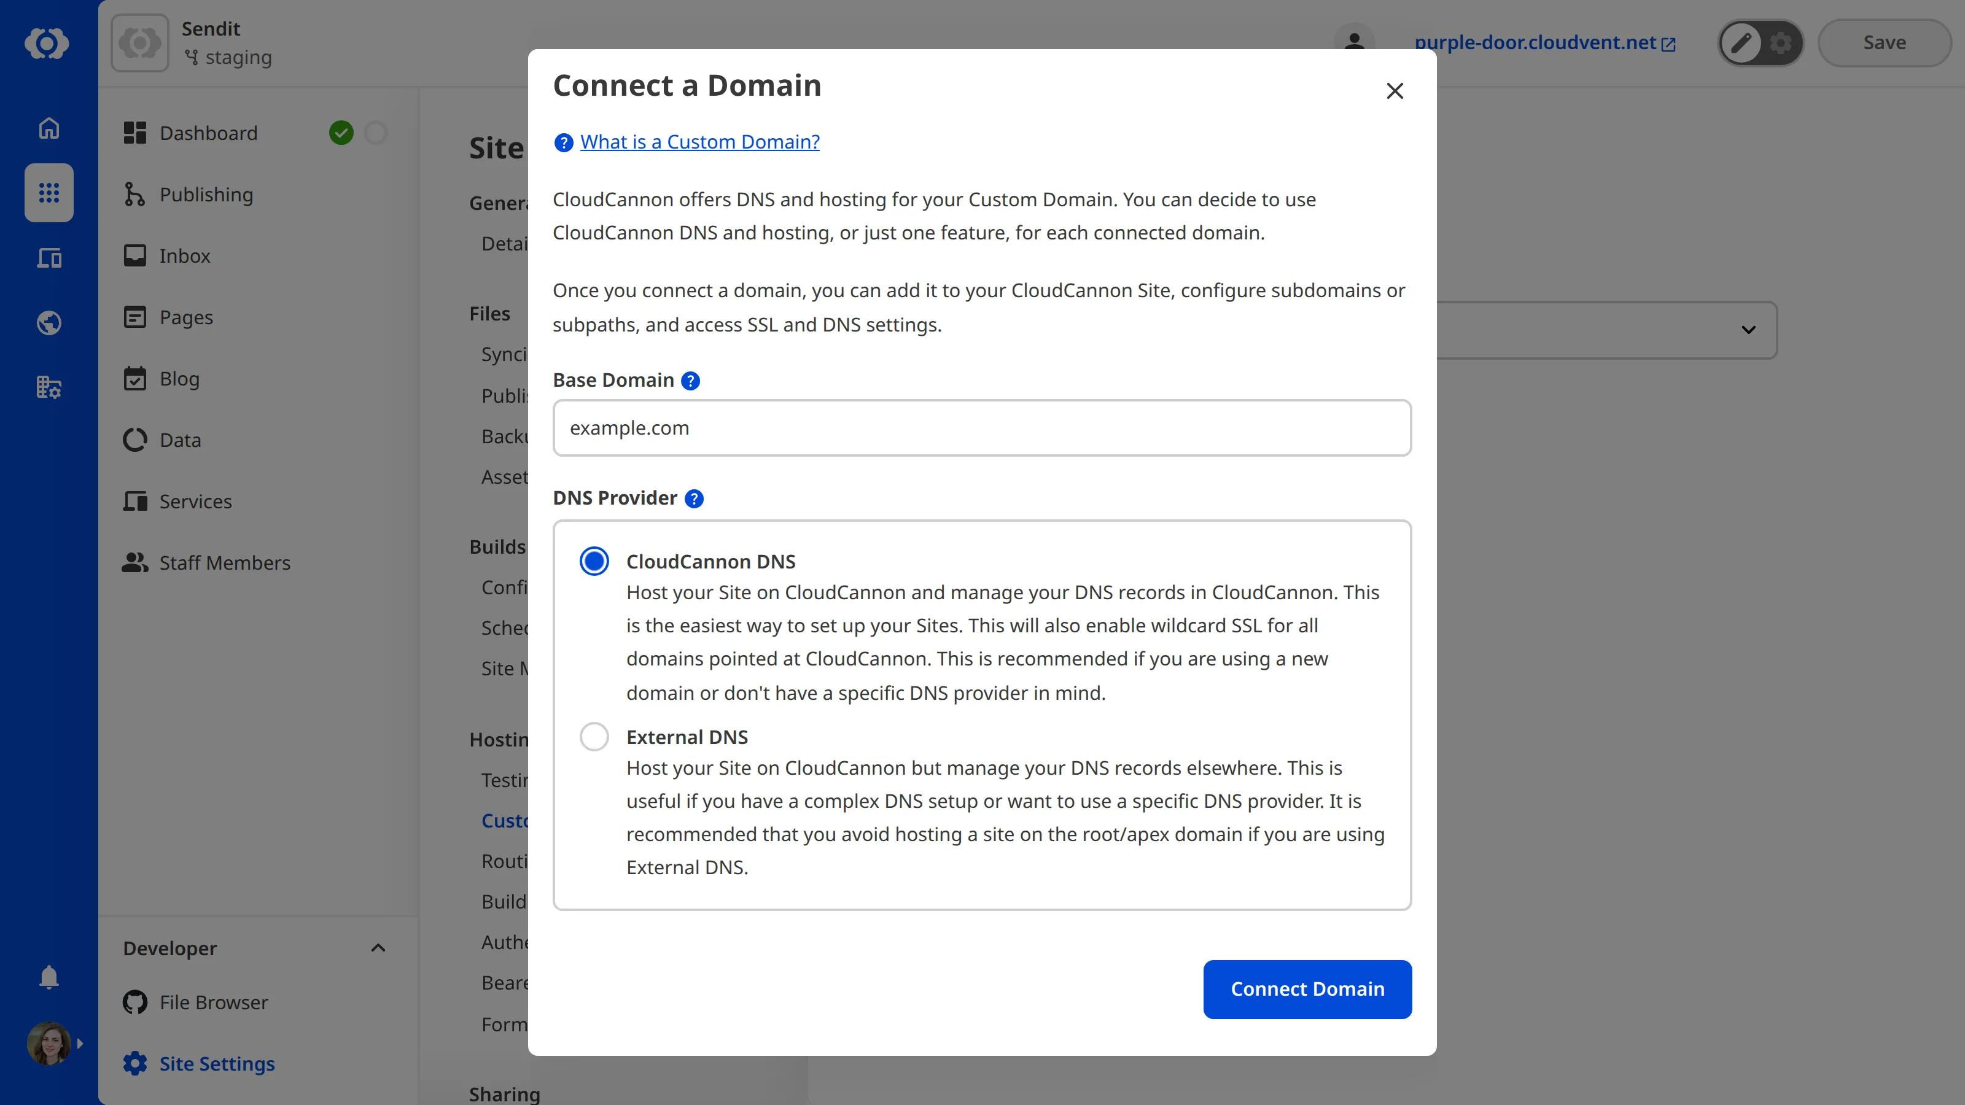Select the globe icon in the sidebar
Viewport: 1965px width, 1105px height.
pyautogui.click(x=48, y=322)
